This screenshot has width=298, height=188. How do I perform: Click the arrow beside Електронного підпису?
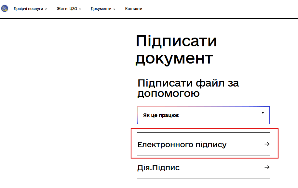267,144
